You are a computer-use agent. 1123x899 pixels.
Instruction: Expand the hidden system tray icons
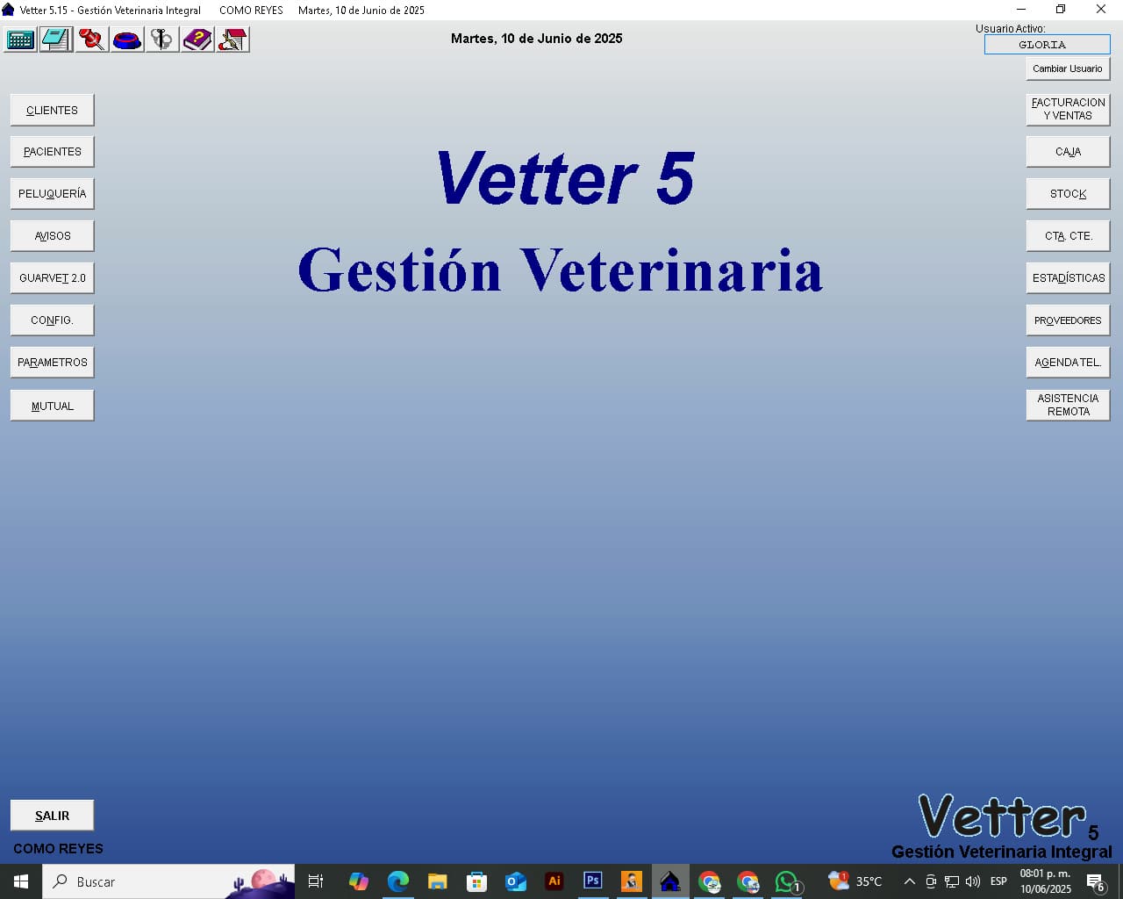click(x=910, y=881)
